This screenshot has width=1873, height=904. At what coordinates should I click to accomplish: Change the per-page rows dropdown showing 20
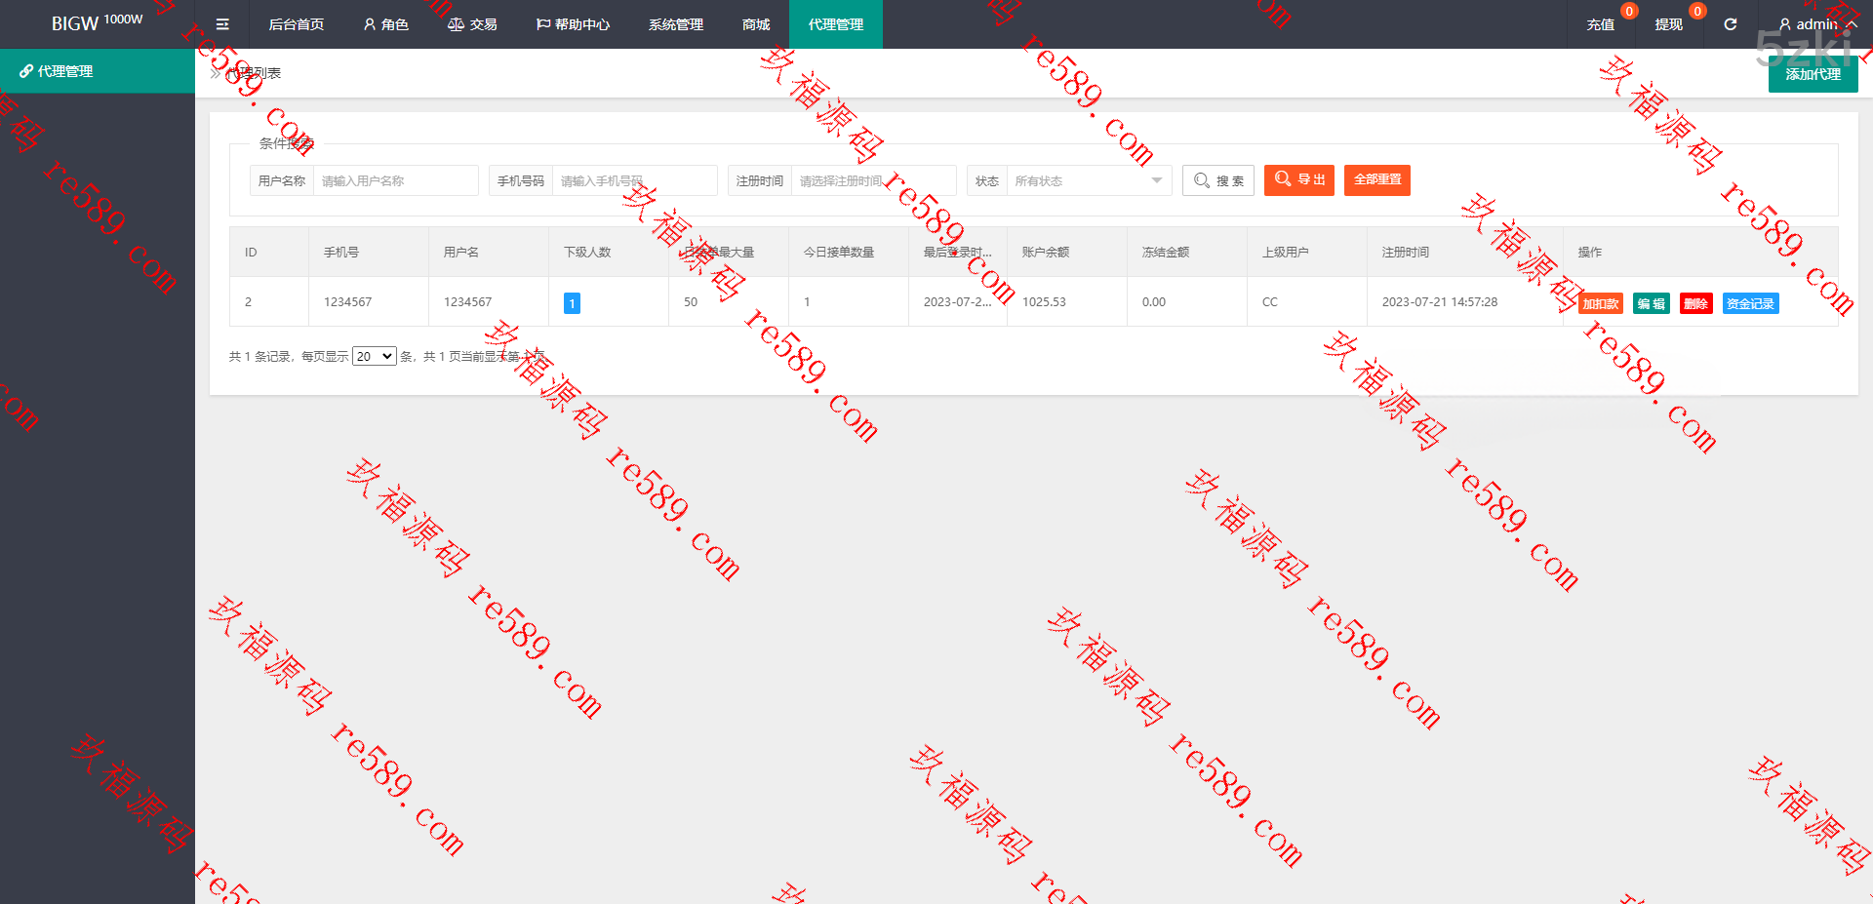374,356
